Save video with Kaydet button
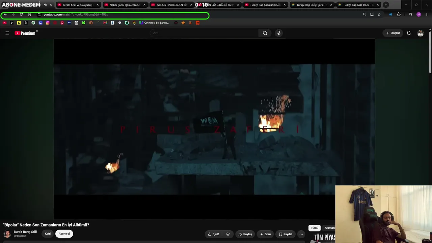The width and height of the screenshot is (432, 243). (x=286, y=234)
